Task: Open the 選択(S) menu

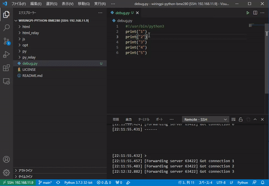Action: point(52,4)
